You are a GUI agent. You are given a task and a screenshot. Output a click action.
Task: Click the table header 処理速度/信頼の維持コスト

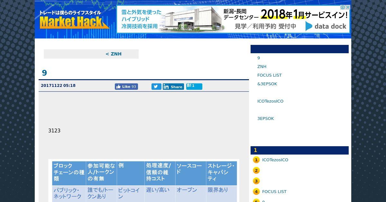(160, 173)
